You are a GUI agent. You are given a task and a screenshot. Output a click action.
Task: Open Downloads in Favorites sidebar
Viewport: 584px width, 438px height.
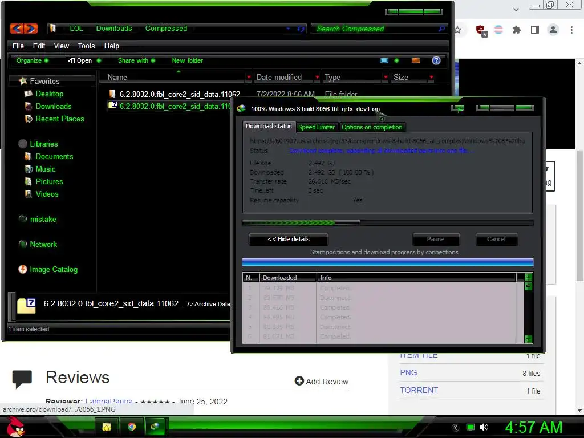(53, 107)
